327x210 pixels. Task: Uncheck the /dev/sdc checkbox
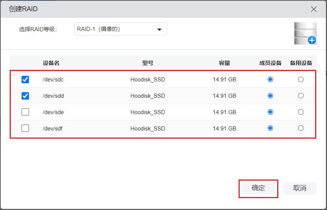click(x=25, y=80)
